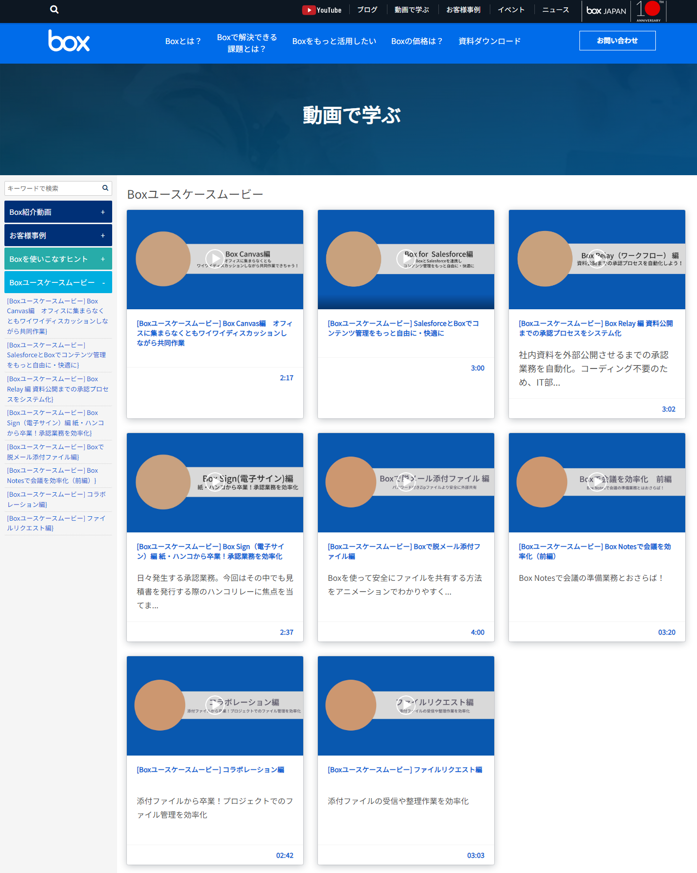This screenshot has height=873, width=697.
Task: Open 動画で学ぶ in the top bar
Action: coord(411,10)
